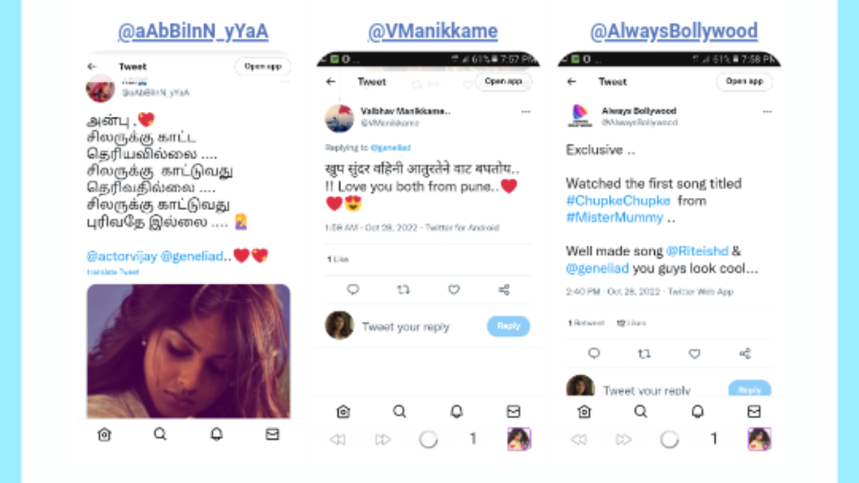
Task: Reply to Always Bollywood tweet via comment icon
Action: click(x=594, y=354)
